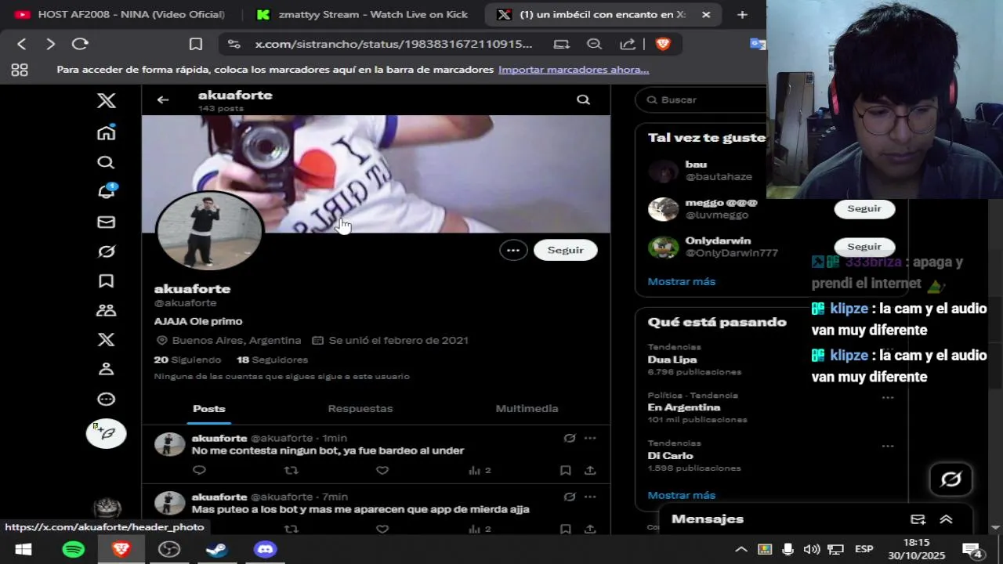Open Discord from the taskbar
The width and height of the screenshot is (1003, 564).
click(265, 549)
